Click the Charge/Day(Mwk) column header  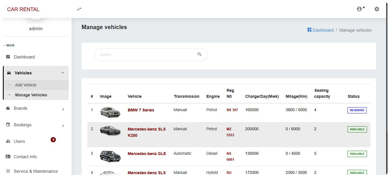(262, 96)
